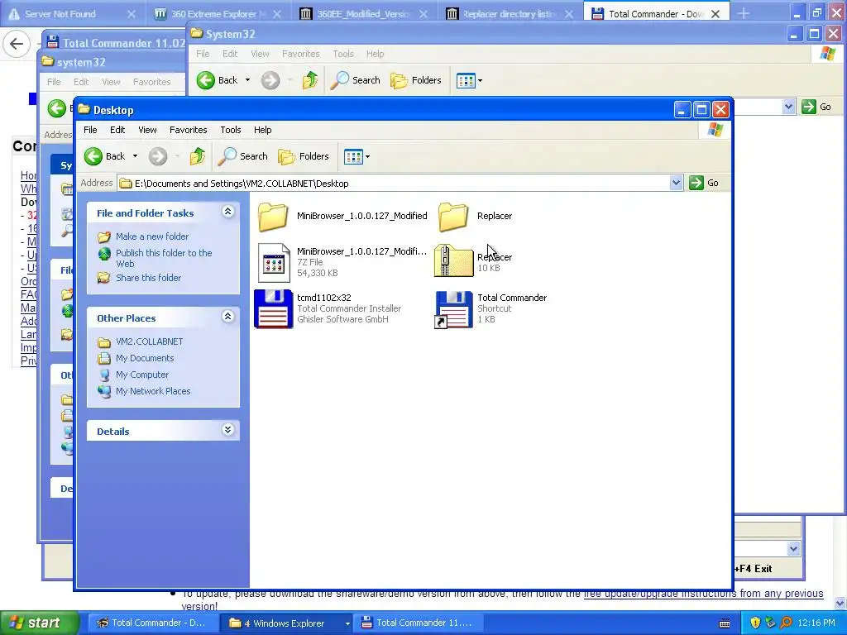The width and height of the screenshot is (847, 635).
Task: Select MiniBrowser 7Z file icon
Action: point(274,263)
